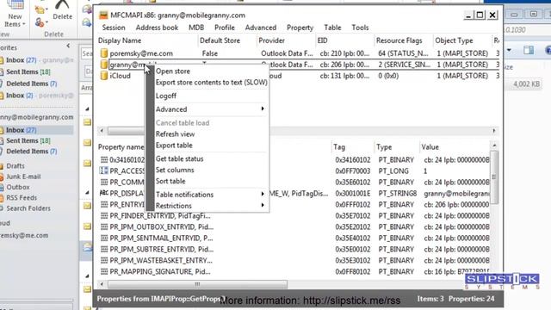Viewport: 551px width, 310px height.
Task: Select the iCloud store row
Action: (x=299, y=76)
